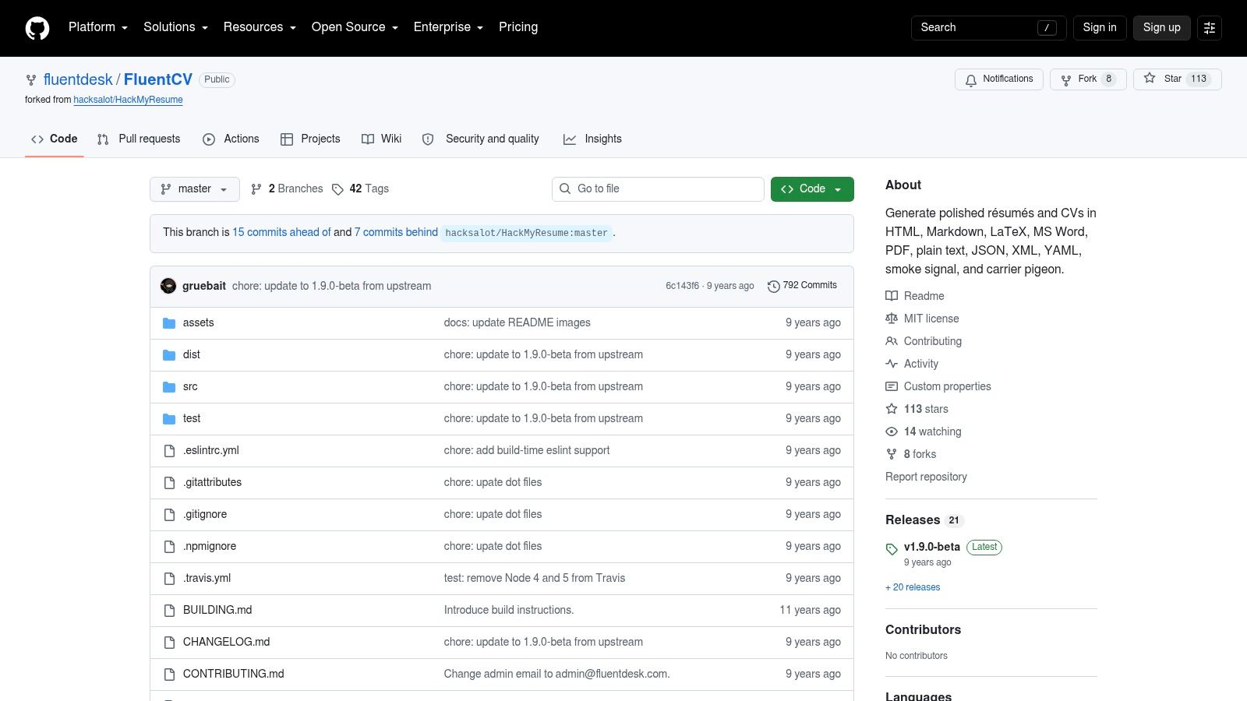This screenshot has height=701, width=1247.
Task: Click the v1.9.0-beta release tag icon
Action: tap(892, 549)
